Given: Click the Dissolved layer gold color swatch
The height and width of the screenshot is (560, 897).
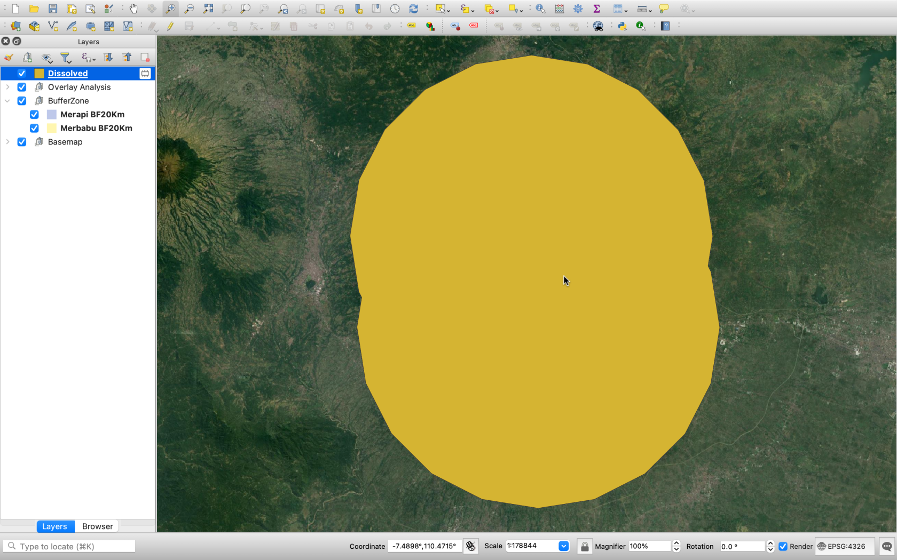Looking at the screenshot, I should click(x=39, y=73).
